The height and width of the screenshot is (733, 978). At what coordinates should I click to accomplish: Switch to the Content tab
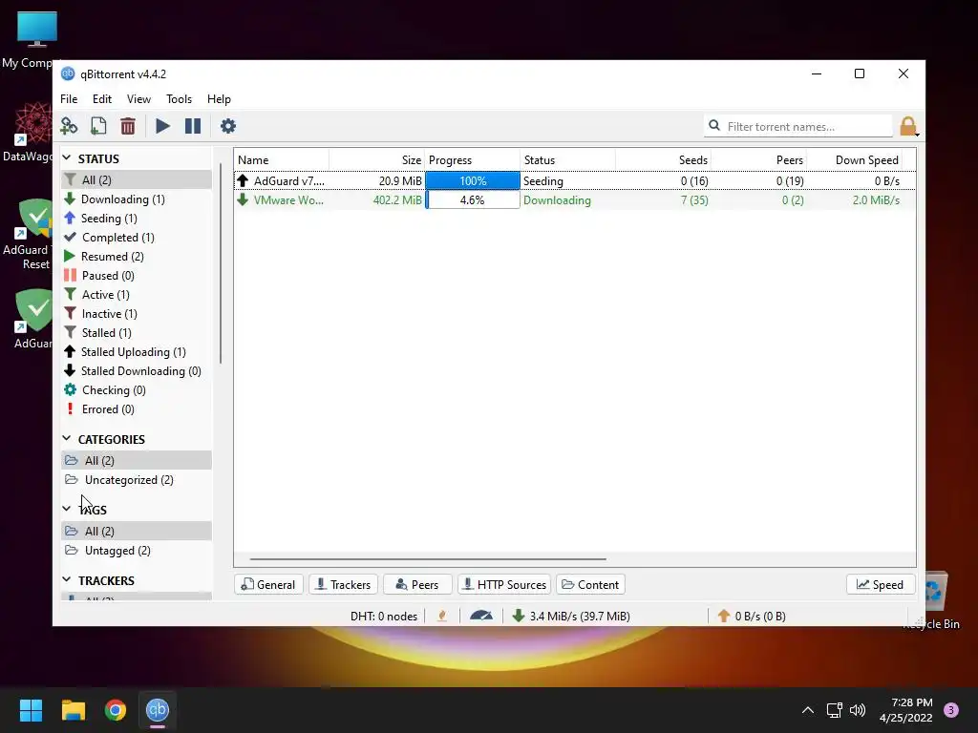590,585
